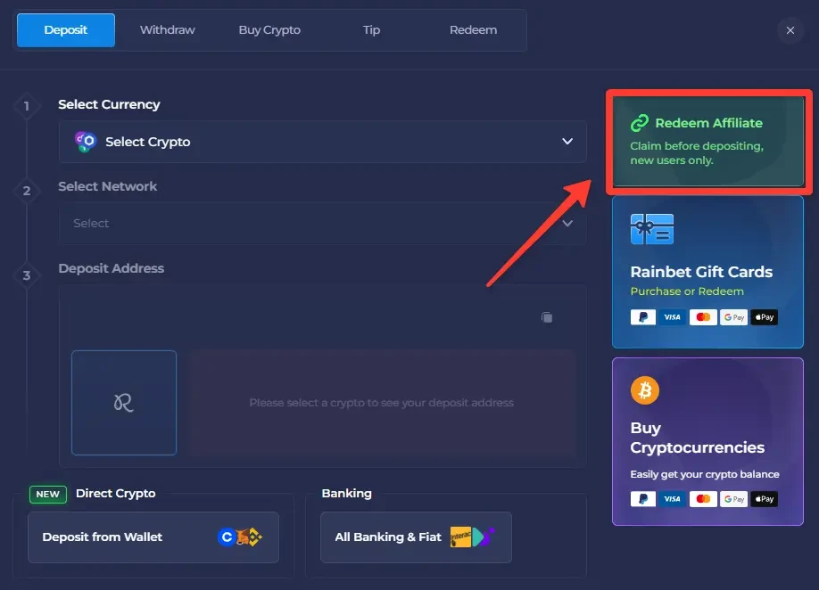This screenshot has height=590, width=819.
Task: Click Mastercard icon under Buy Cryptocurrencies
Action: coord(703,499)
